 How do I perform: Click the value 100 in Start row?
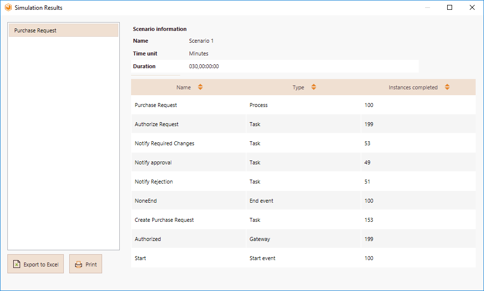tap(369, 258)
